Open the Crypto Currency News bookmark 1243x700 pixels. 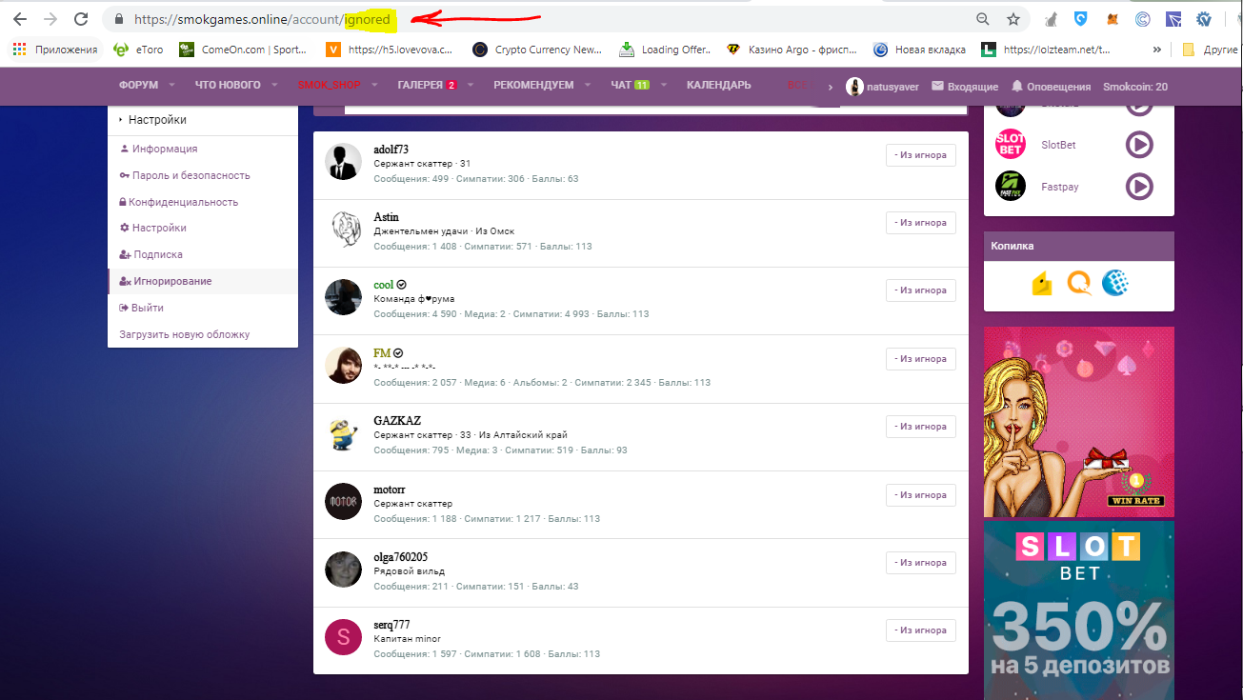pyautogui.click(x=538, y=50)
